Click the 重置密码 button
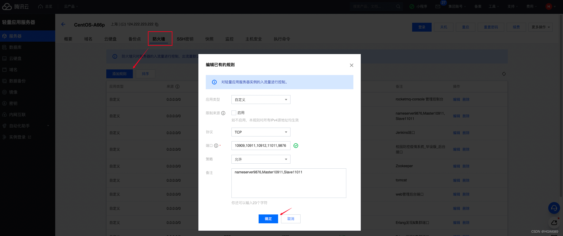 (491, 27)
